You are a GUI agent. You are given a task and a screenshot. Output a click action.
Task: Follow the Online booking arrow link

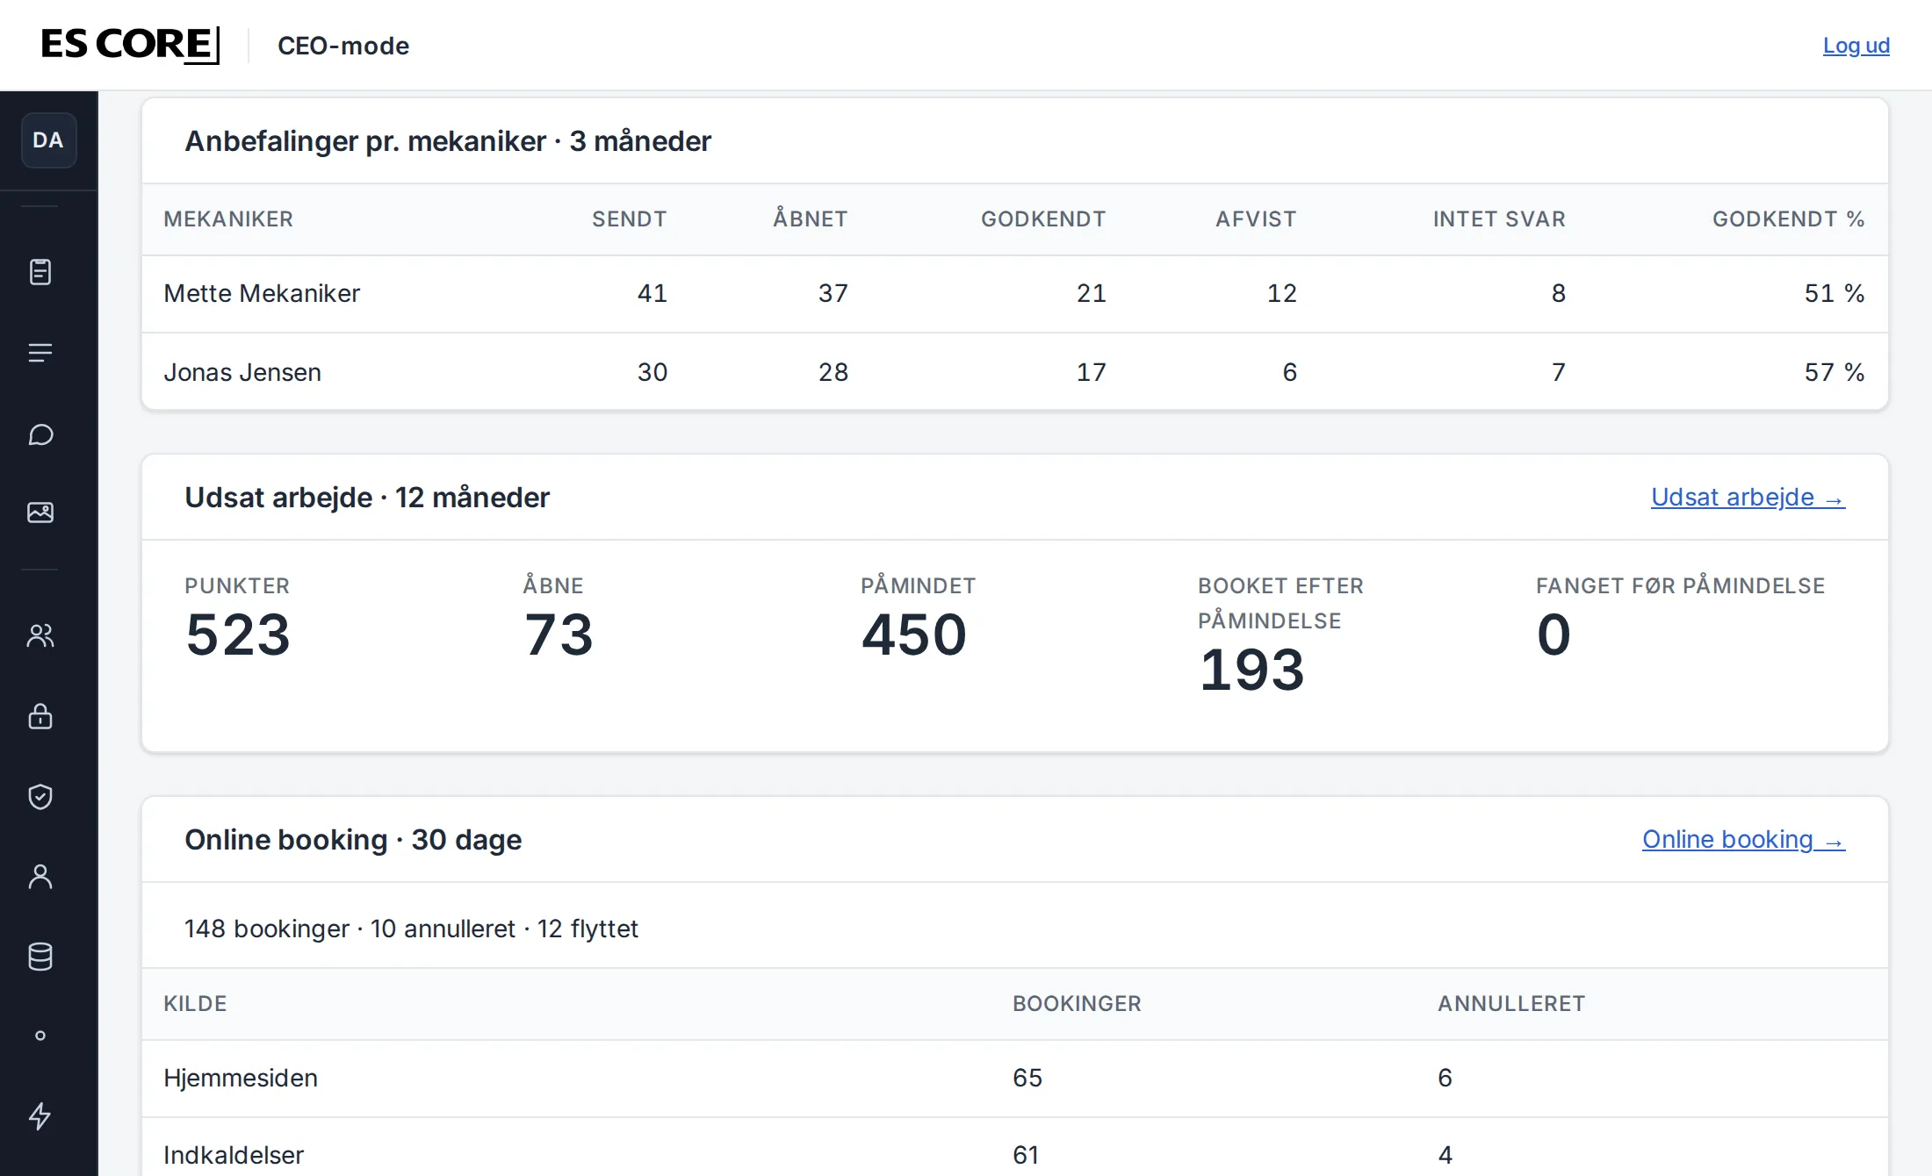tap(1743, 840)
